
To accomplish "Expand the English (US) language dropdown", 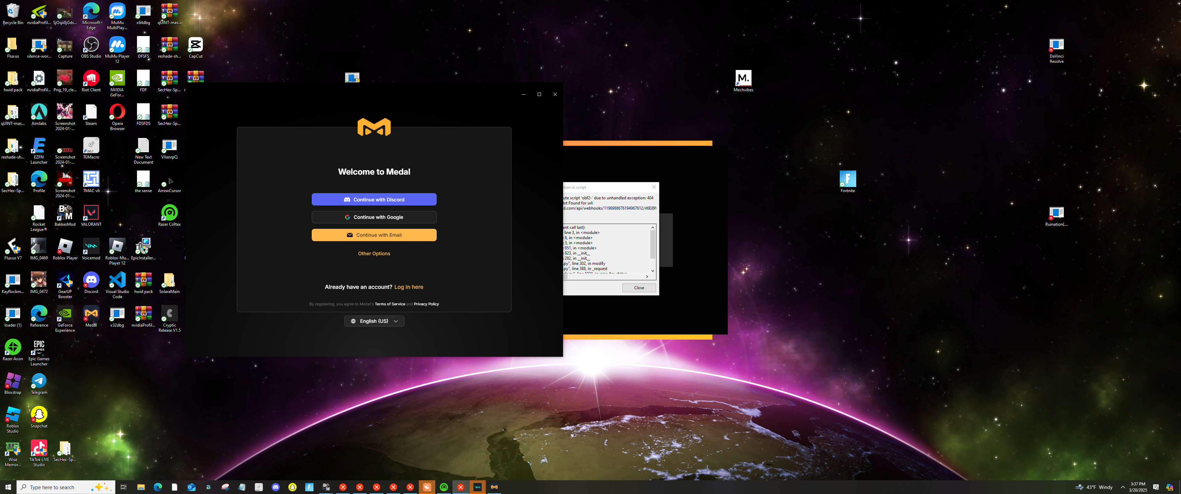I will 374,321.
